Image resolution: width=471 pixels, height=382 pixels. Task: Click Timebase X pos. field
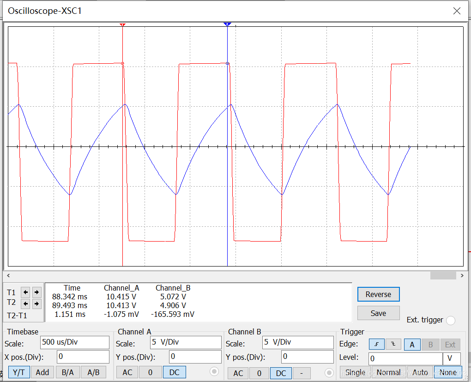[x=83, y=357]
